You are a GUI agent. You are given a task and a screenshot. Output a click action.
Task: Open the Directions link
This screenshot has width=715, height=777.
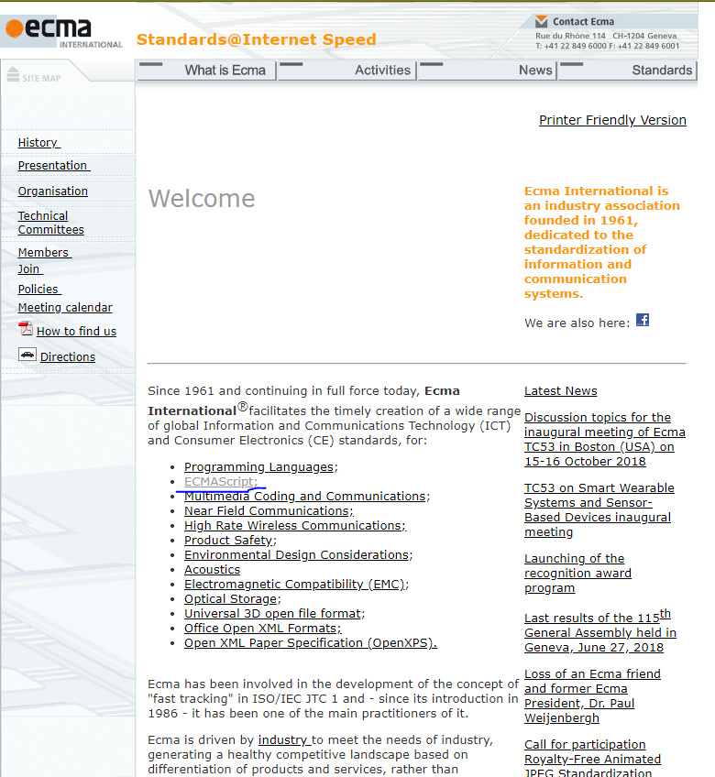[x=68, y=356]
